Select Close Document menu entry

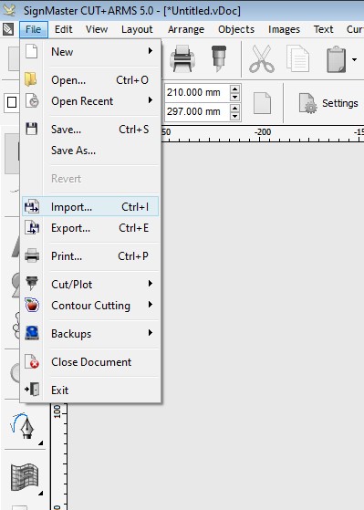[x=90, y=362]
